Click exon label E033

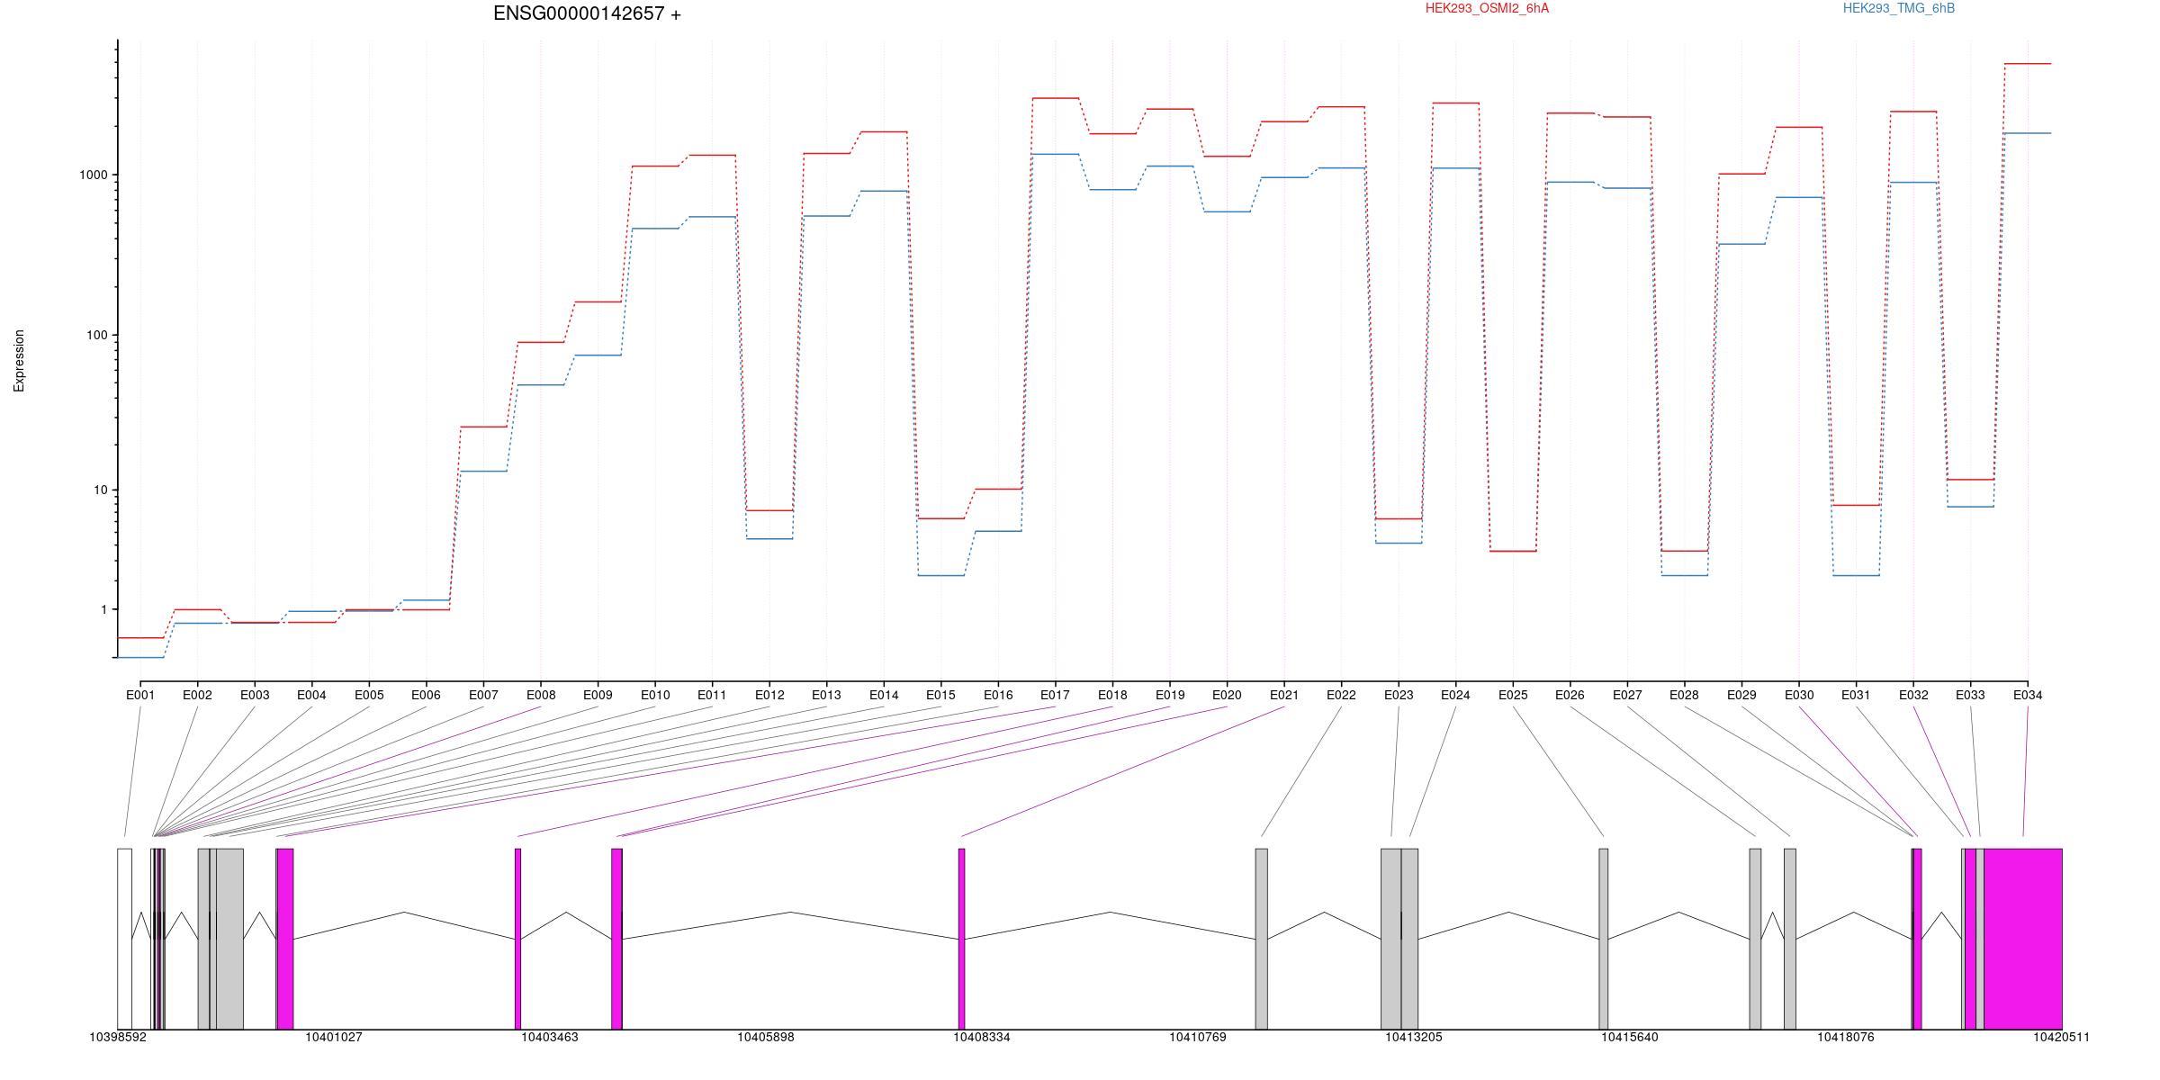[x=1970, y=695]
